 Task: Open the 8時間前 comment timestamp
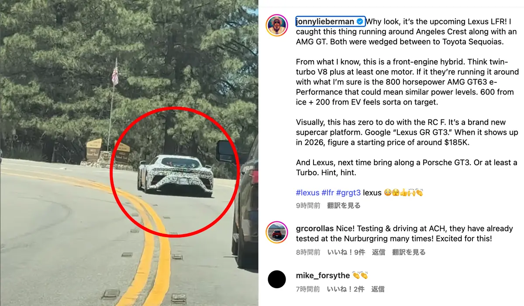tap(308, 252)
